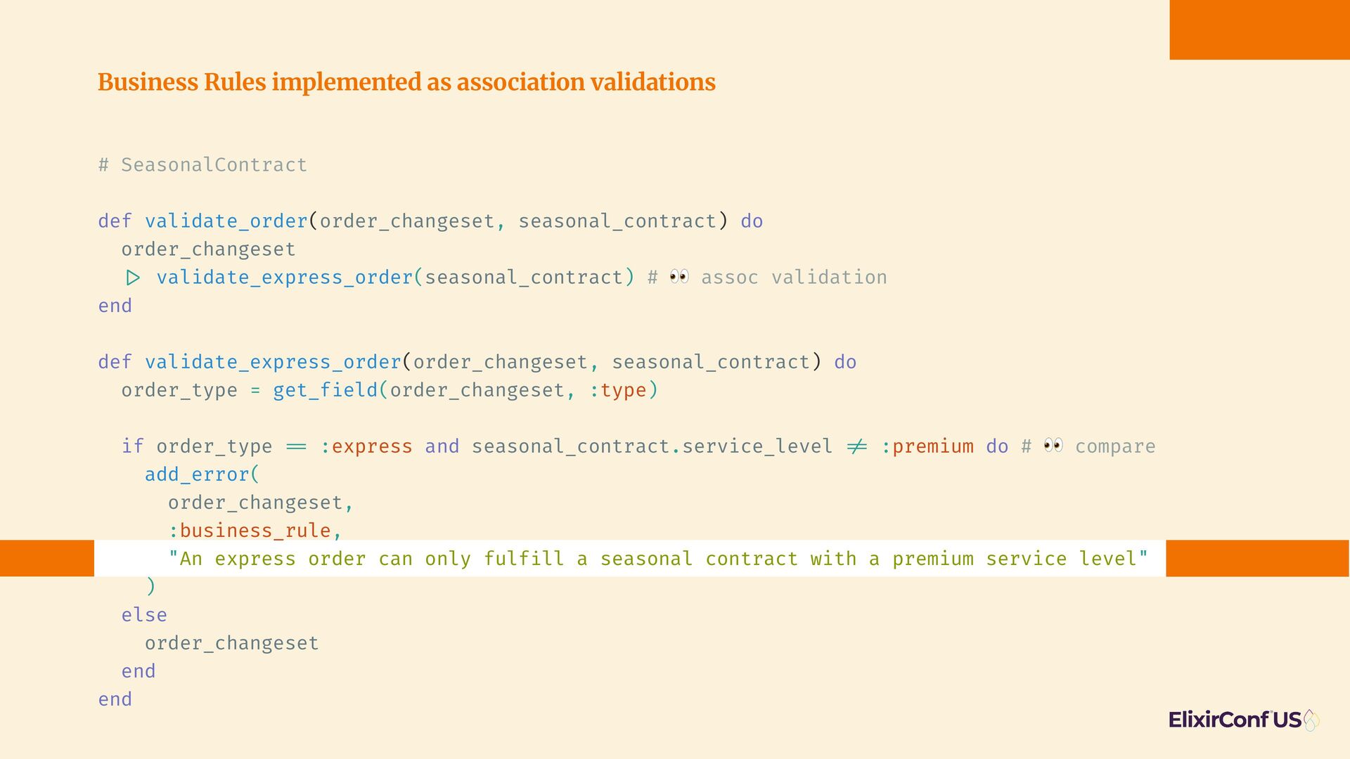This screenshot has height=759, width=1350.
Task: Click the 'add_error(' call
Action: pyautogui.click(x=202, y=474)
